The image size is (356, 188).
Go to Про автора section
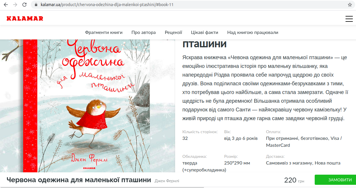(143, 32)
